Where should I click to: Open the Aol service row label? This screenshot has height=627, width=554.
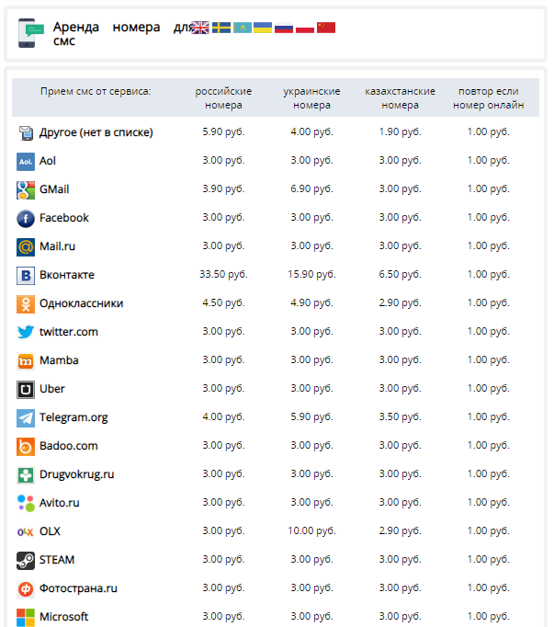click(48, 161)
